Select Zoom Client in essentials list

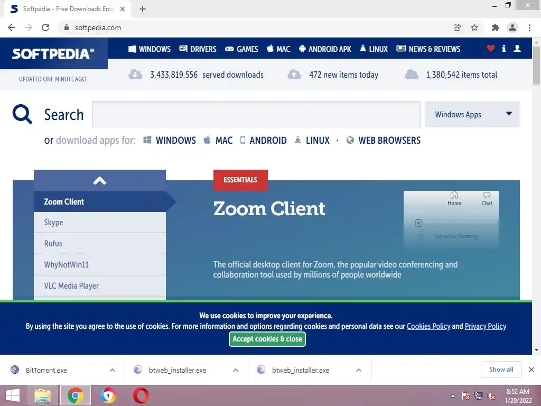coord(100,201)
